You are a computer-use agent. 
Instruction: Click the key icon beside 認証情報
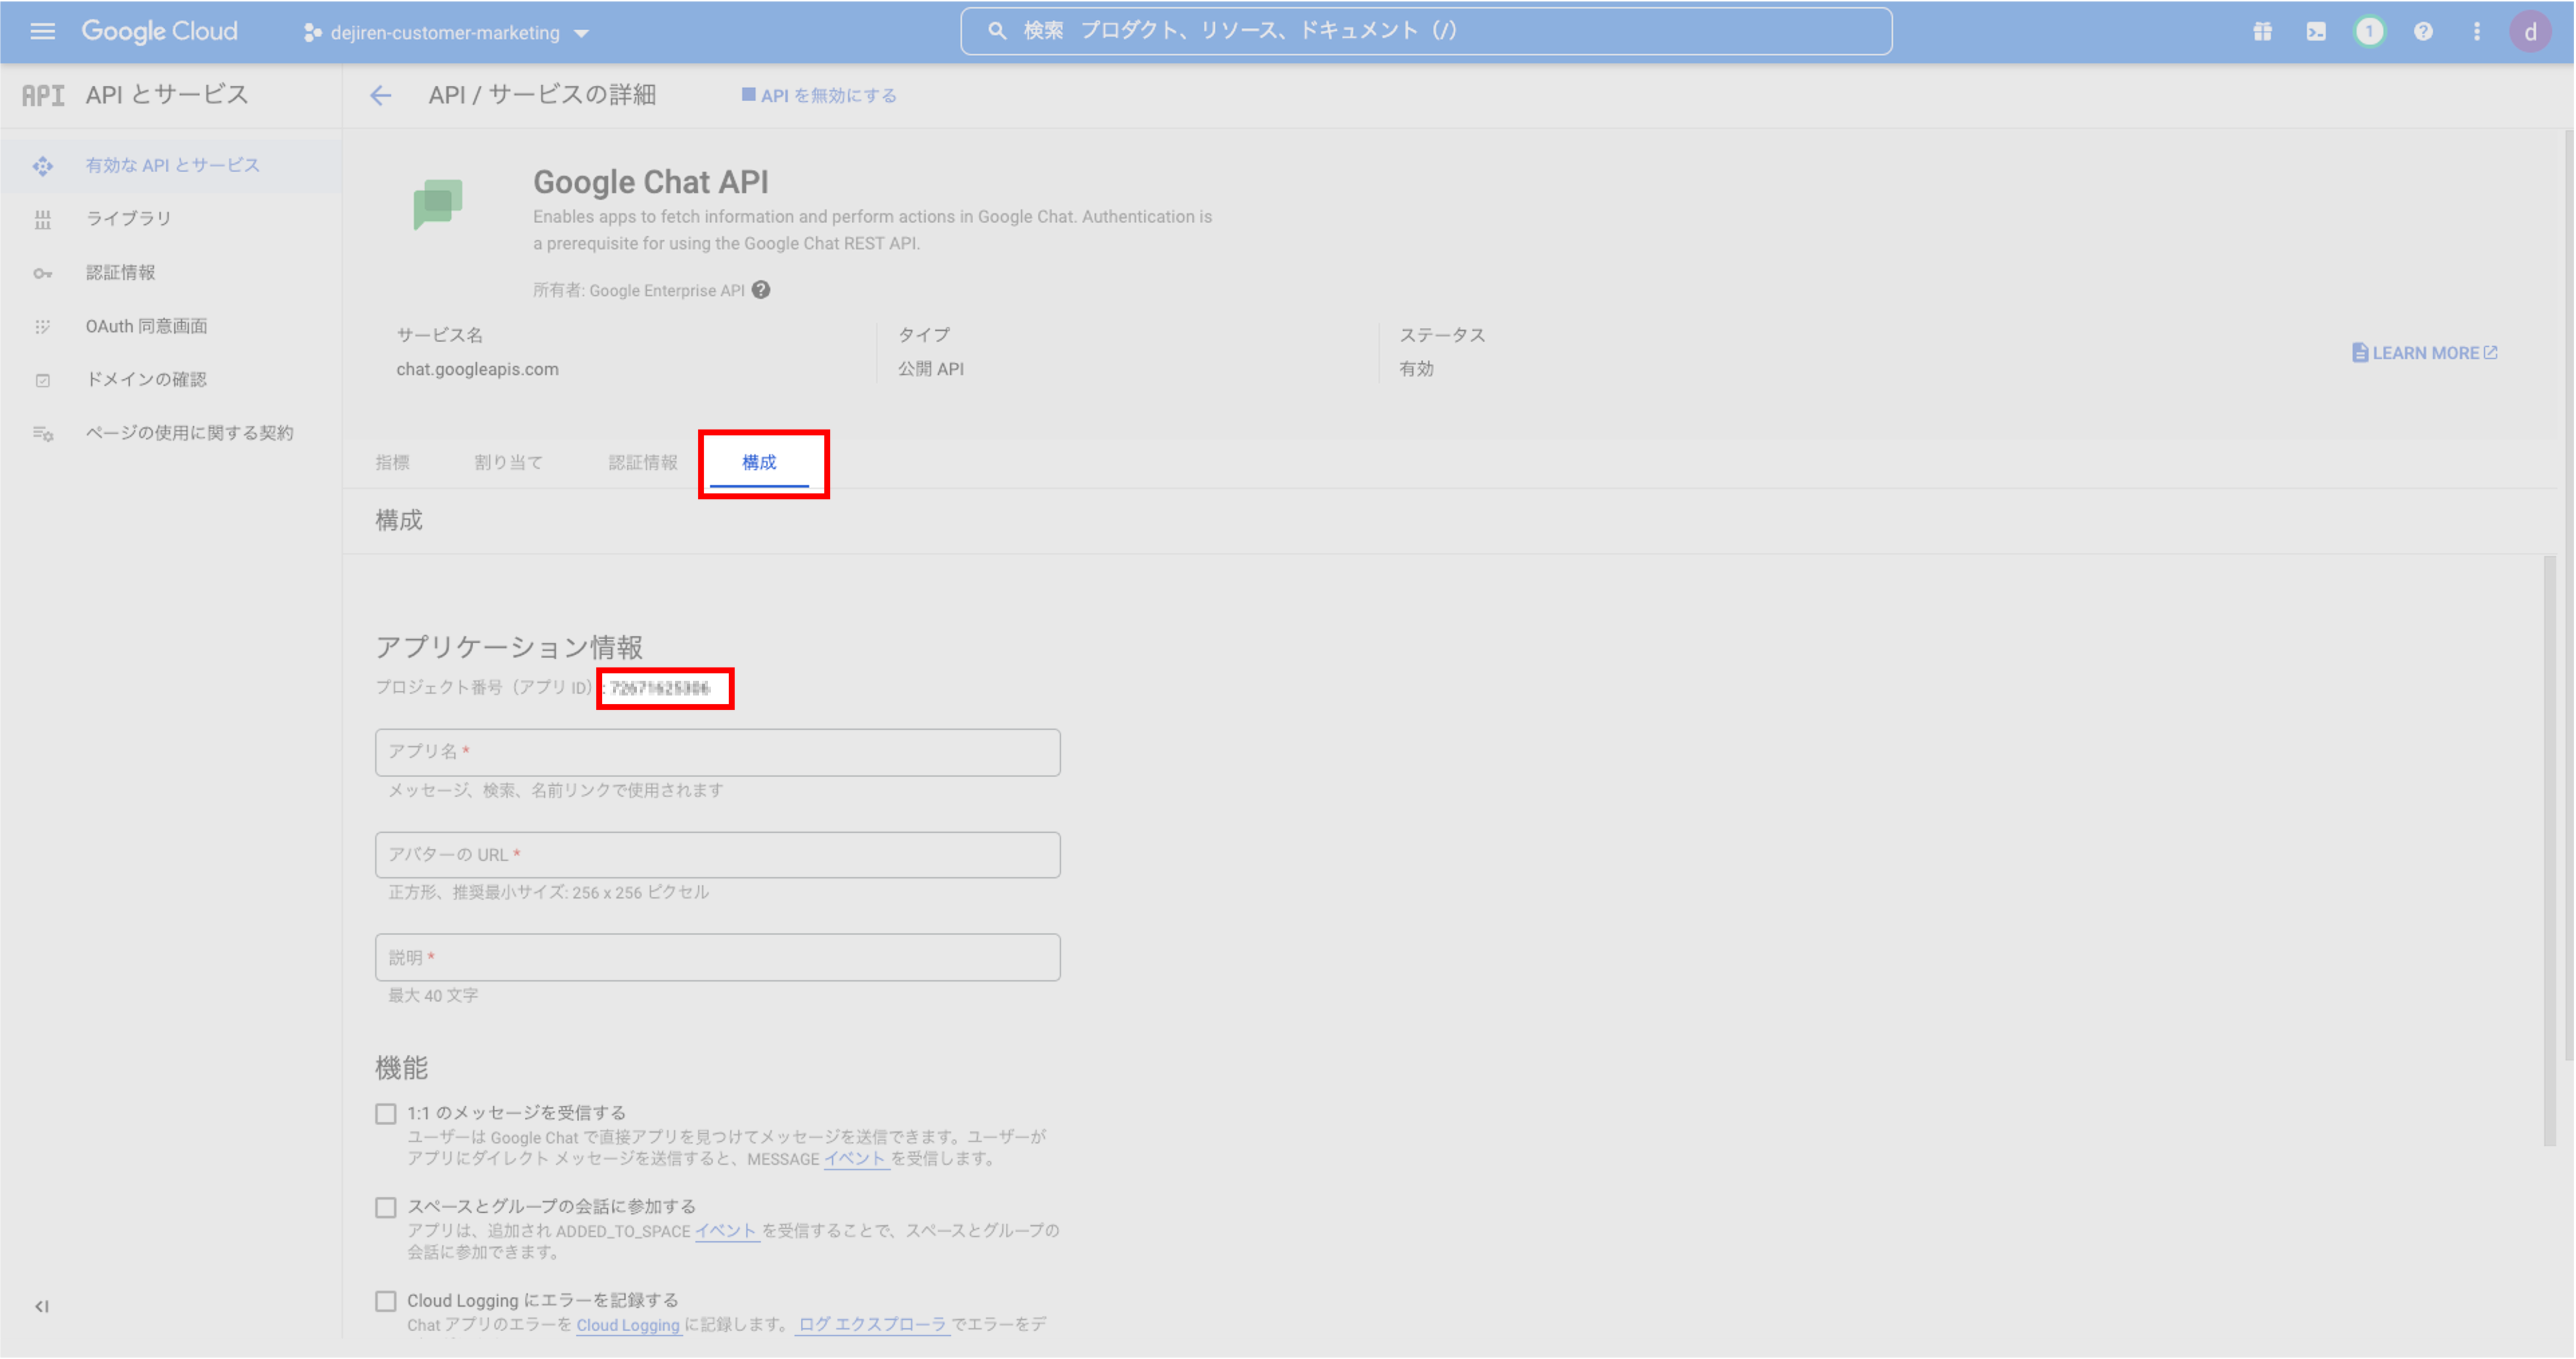[x=42, y=273]
